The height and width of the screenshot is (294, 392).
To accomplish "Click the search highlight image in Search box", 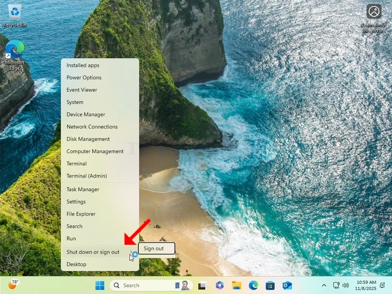I will 182,285.
